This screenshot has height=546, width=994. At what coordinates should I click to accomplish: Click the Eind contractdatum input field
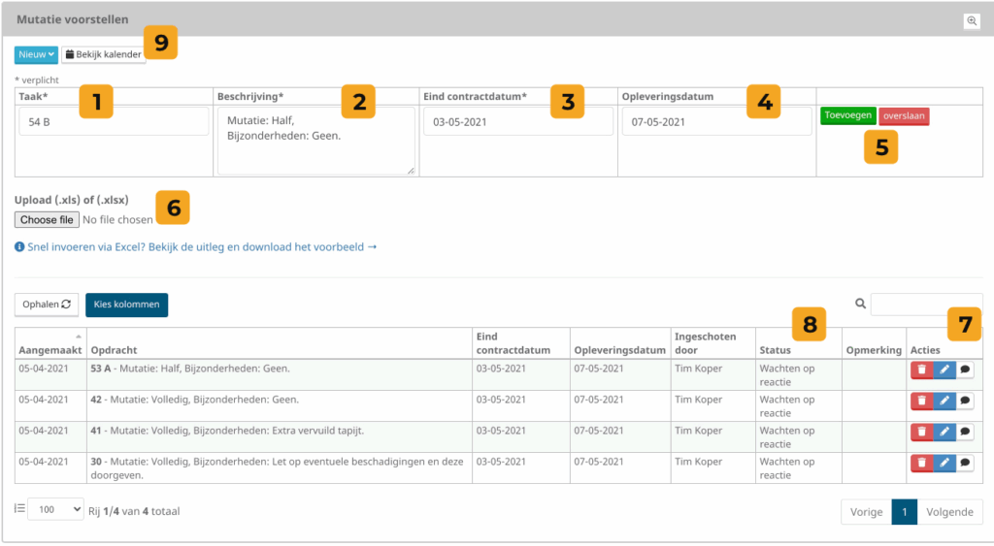517,122
